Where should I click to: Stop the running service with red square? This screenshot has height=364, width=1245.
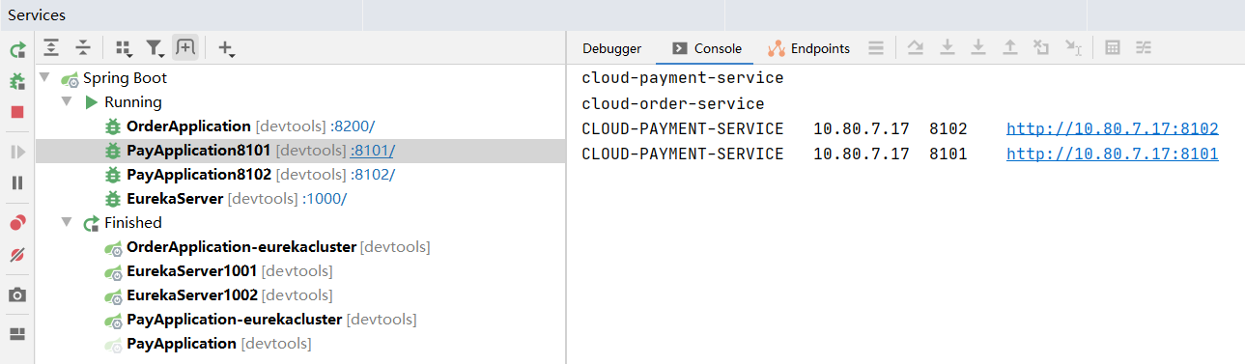[x=17, y=112]
